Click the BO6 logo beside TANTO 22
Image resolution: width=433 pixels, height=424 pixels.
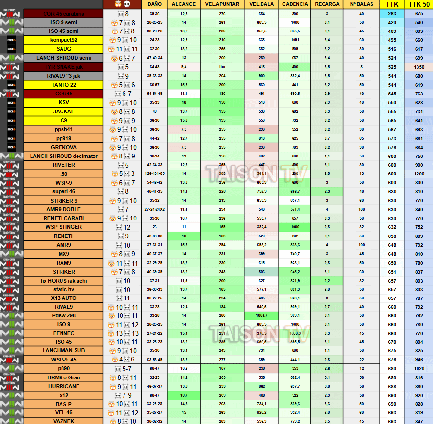point(12,85)
